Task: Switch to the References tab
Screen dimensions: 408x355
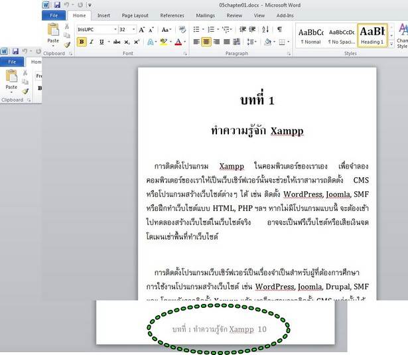Action: tap(172, 16)
